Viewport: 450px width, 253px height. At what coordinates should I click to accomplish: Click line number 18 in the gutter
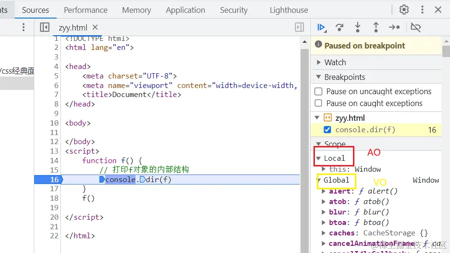[x=54, y=198]
